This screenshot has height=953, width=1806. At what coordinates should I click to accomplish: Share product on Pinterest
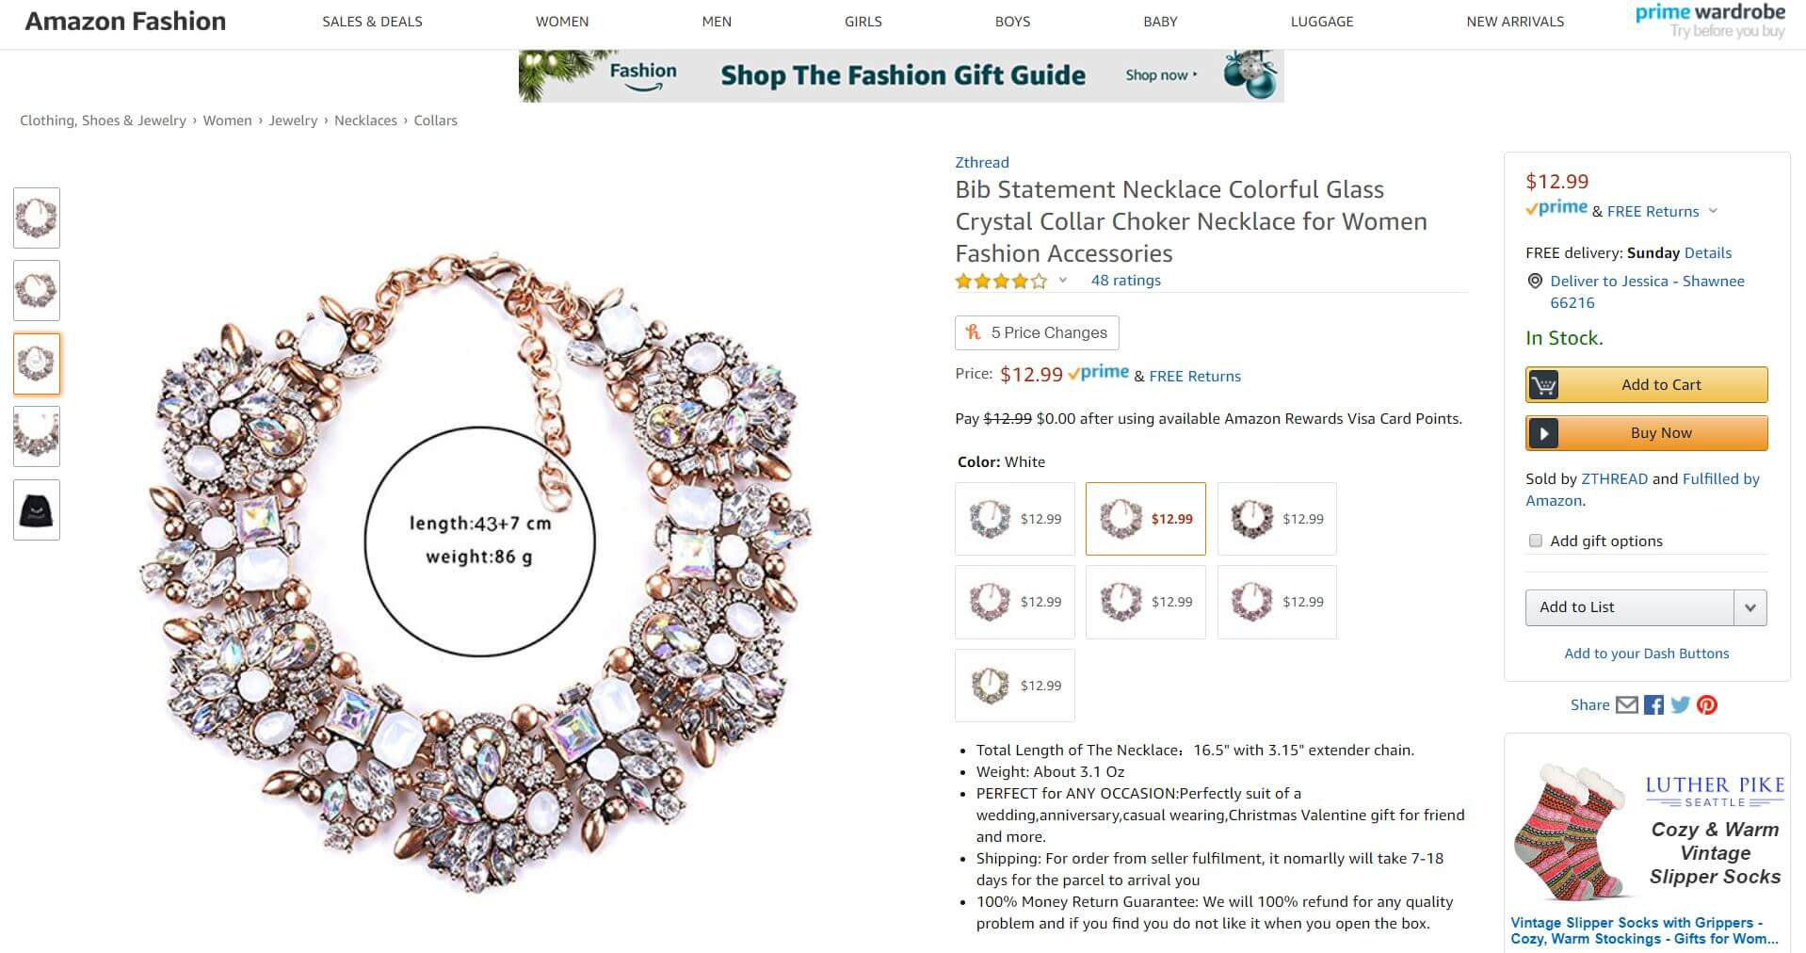coord(1707,704)
